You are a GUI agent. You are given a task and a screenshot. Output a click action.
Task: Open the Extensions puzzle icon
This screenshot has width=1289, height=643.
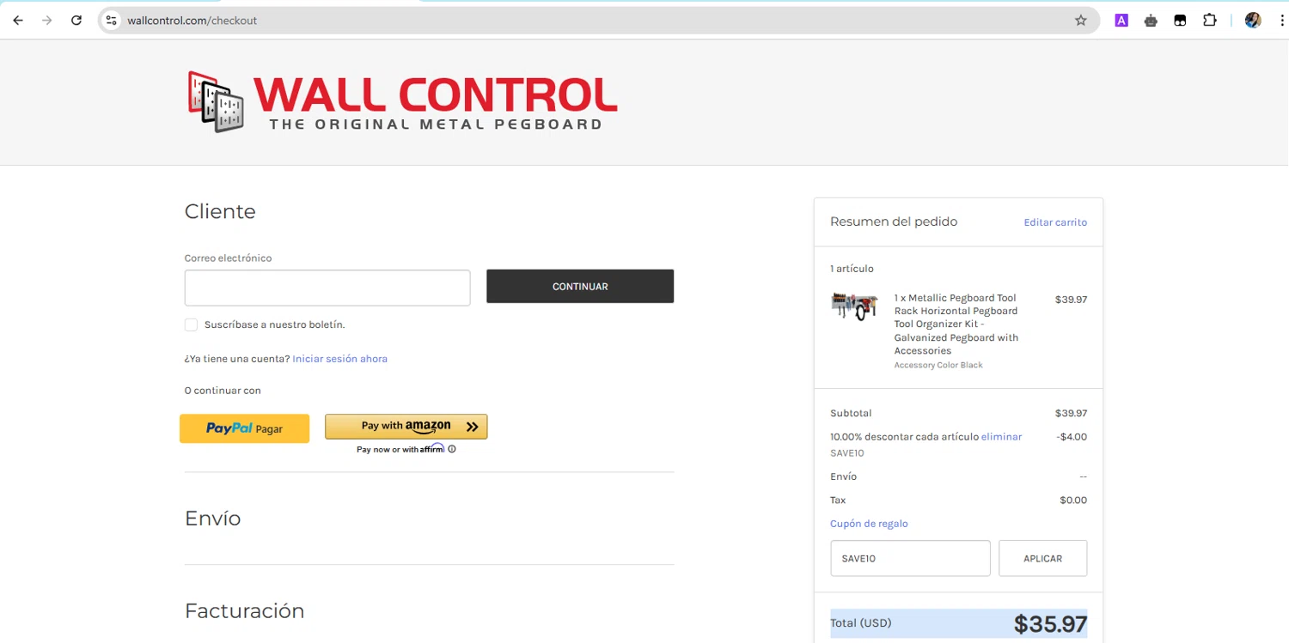coord(1210,20)
